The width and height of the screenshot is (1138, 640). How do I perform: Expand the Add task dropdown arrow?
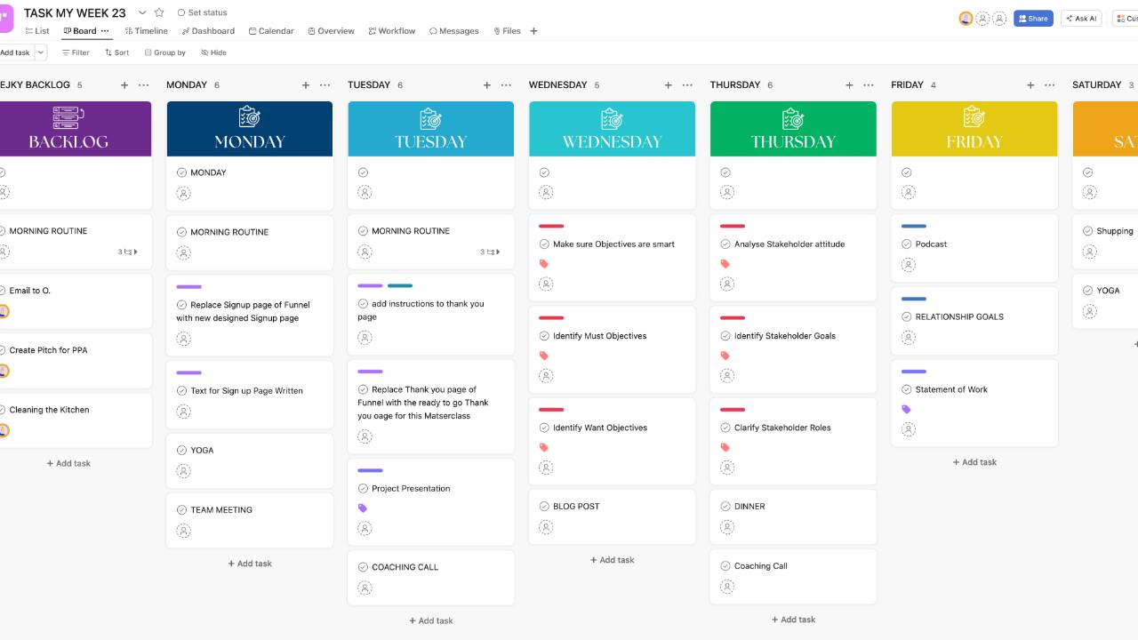pos(40,52)
